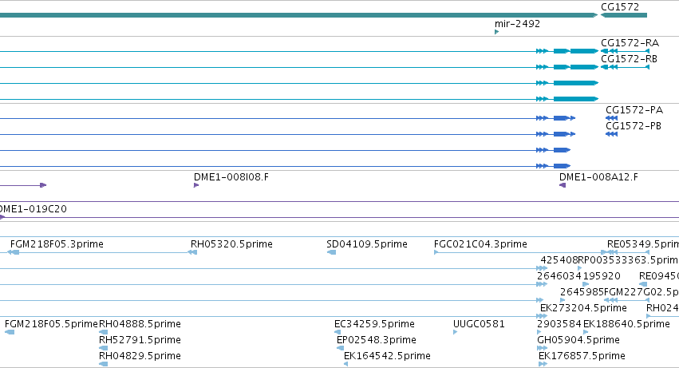Select the RH04829.5prime EST label

pyautogui.click(x=140, y=356)
